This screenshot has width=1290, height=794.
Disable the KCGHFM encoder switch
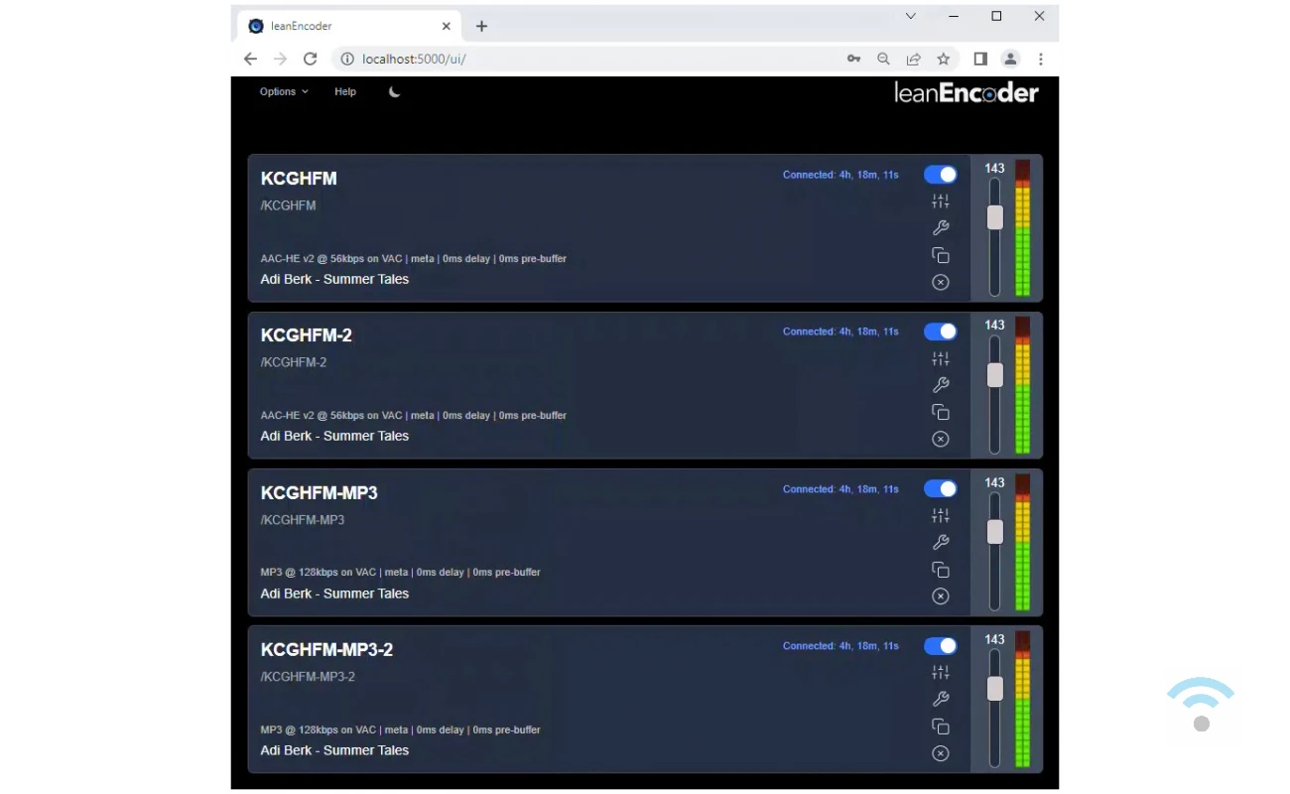(940, 175)
